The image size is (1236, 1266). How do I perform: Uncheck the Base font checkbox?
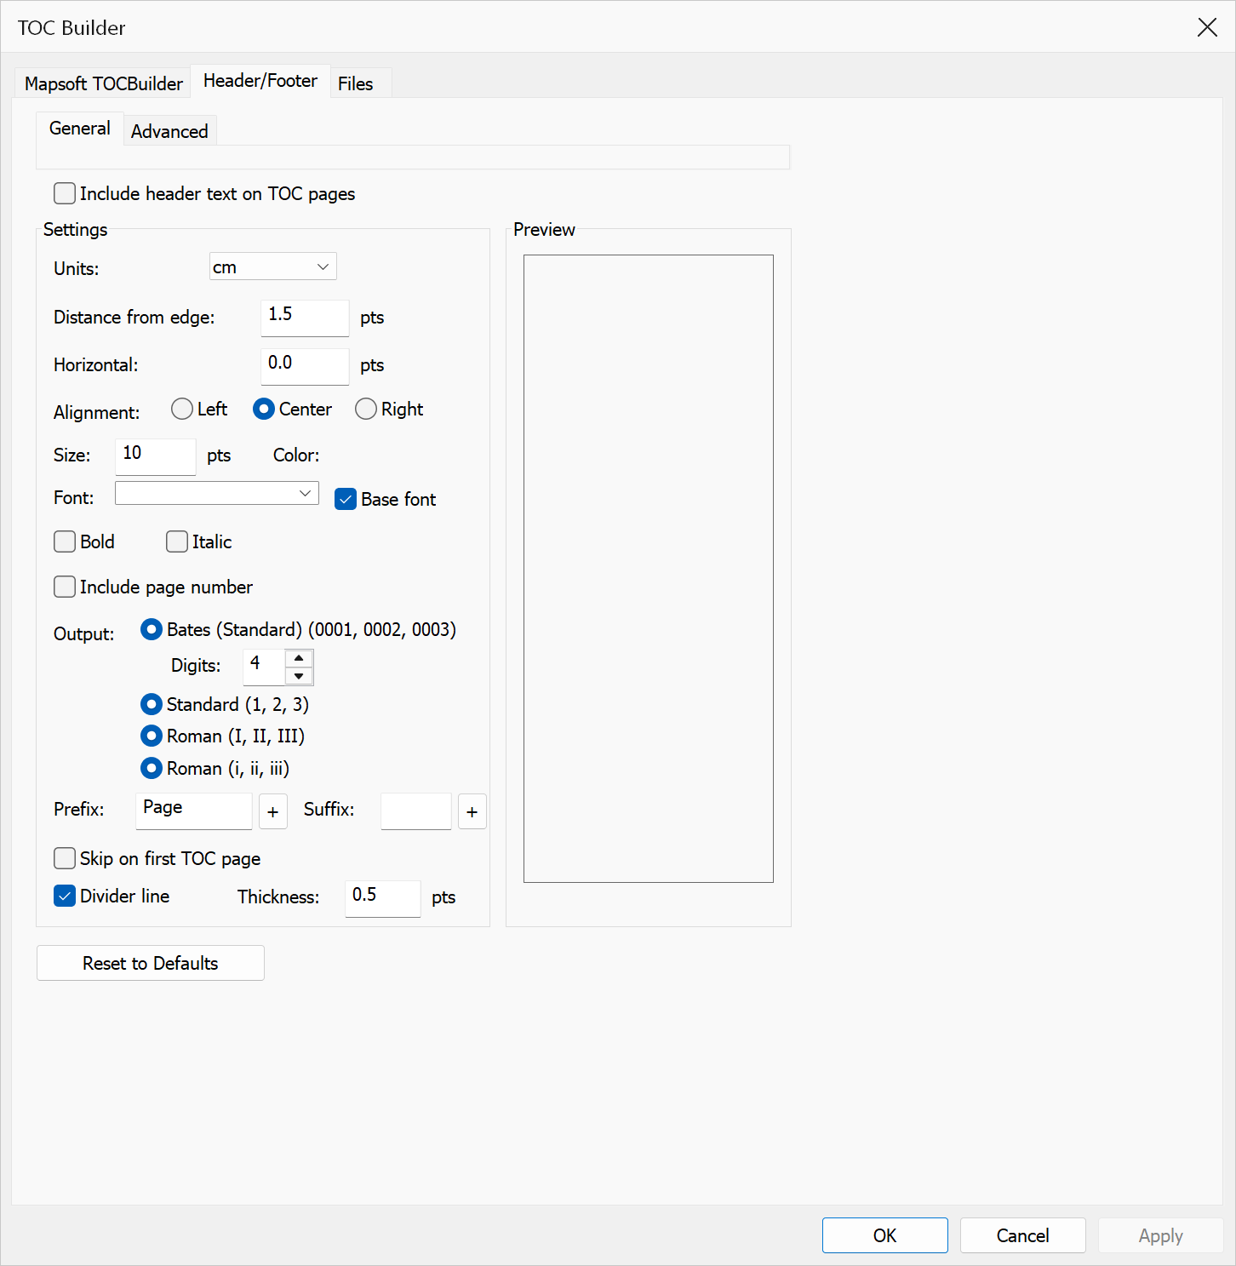point(346,499)
